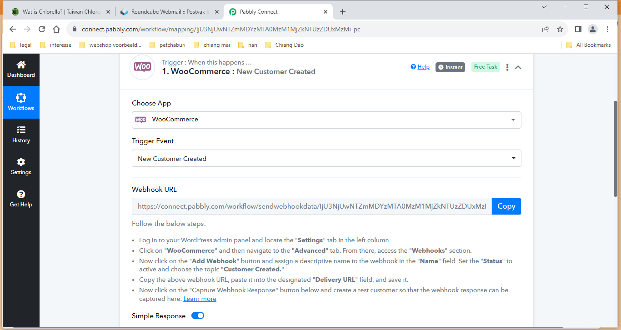Screen dimensions: 621x330
Task: Open Settings in the Pabbly sidebar
Action: pos(21,166)
